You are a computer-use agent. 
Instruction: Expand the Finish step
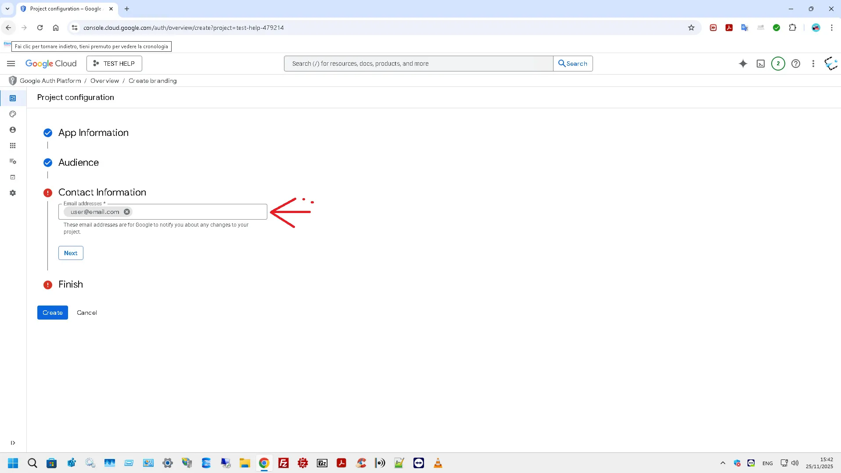[x=70, y=285]
